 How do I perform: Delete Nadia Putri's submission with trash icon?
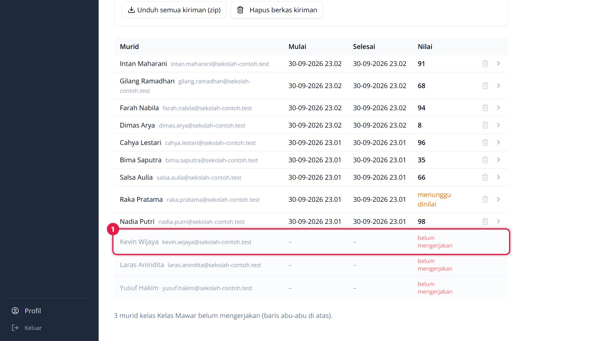pyautogui.click(x=485, y=221)
